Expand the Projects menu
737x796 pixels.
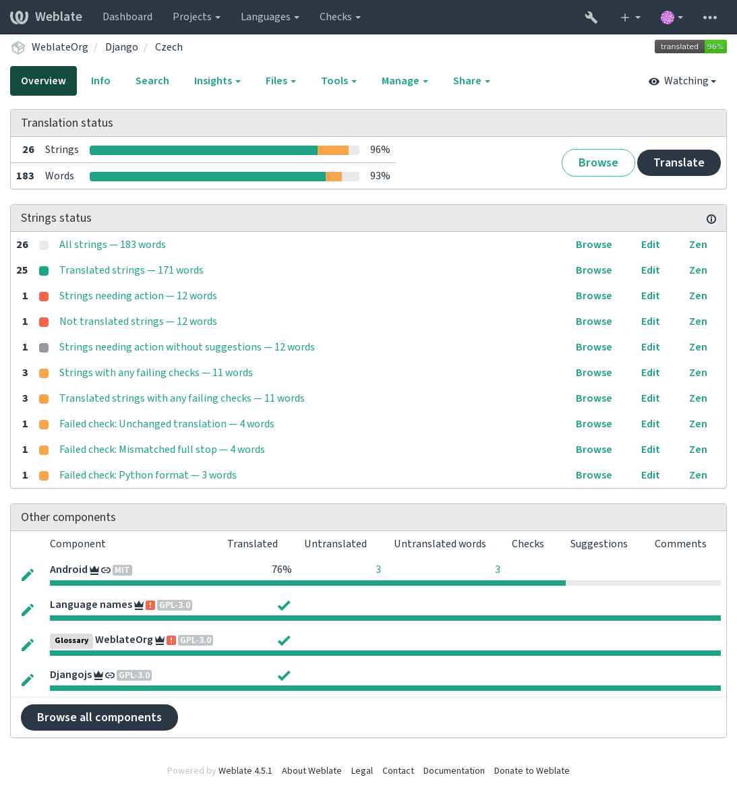(196, 17)
